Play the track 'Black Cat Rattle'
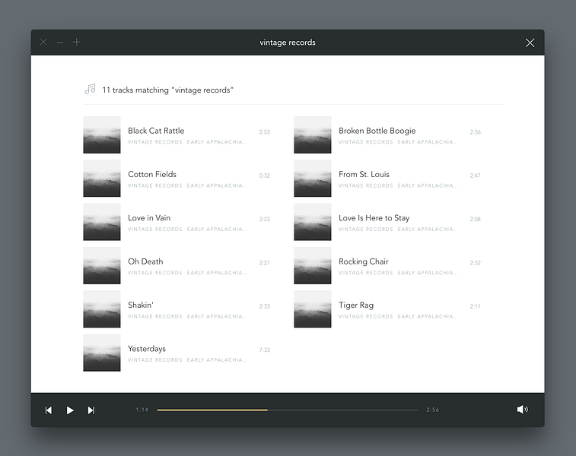The height and width of the screenshot is (456, 576). tap(156, 131)
